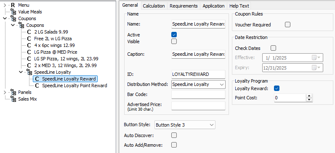Click the empty Bar Code field

[198, 94]
